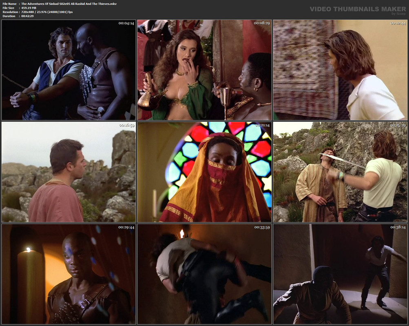Open the thumbnail stamped 00:08:29
The width and height of the screenshot is (409, 326).
click(x=205, y=70)
